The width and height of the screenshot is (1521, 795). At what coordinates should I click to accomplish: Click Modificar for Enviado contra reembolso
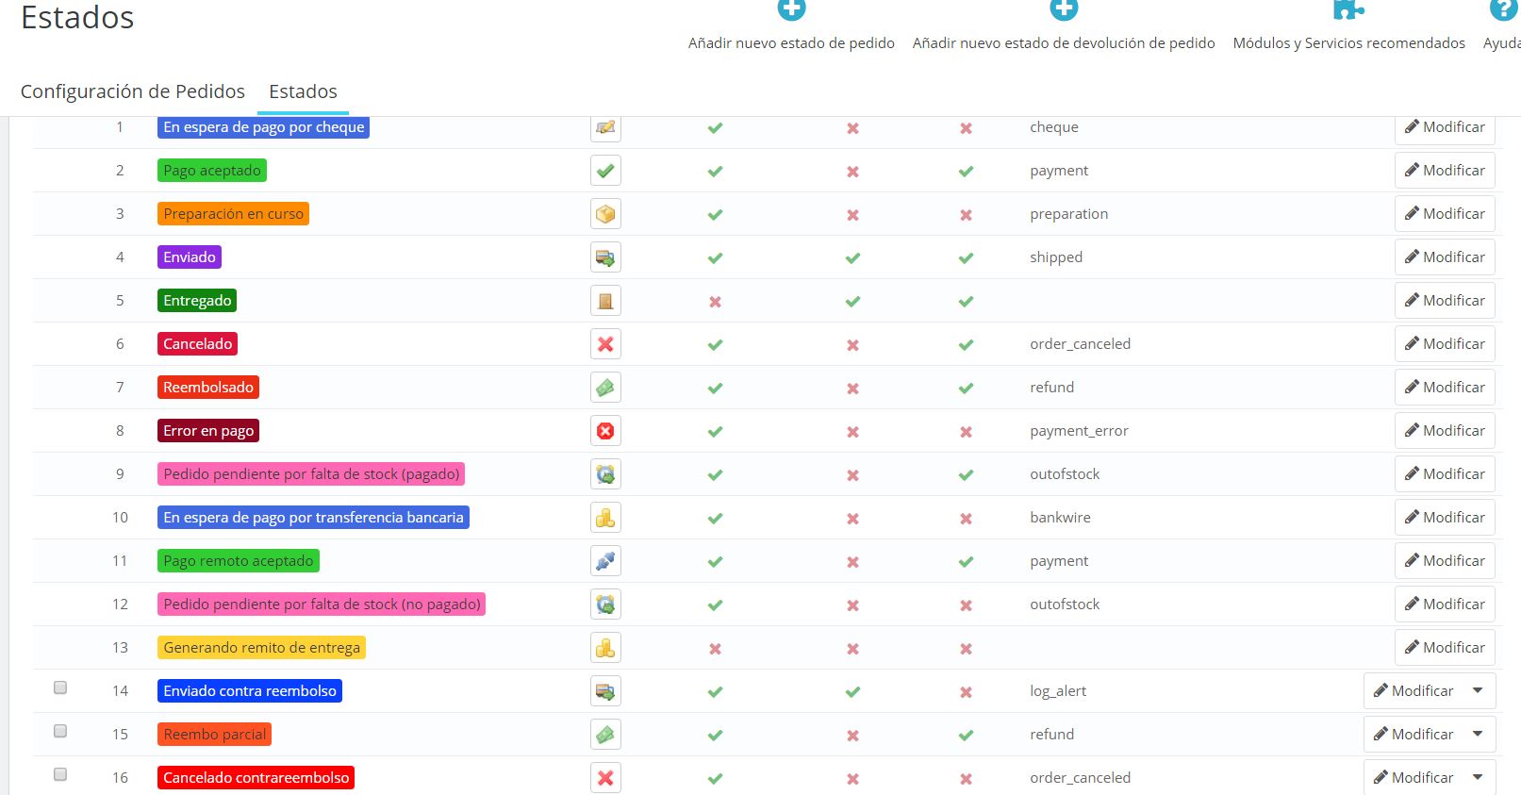click(x=1414, y=691)
